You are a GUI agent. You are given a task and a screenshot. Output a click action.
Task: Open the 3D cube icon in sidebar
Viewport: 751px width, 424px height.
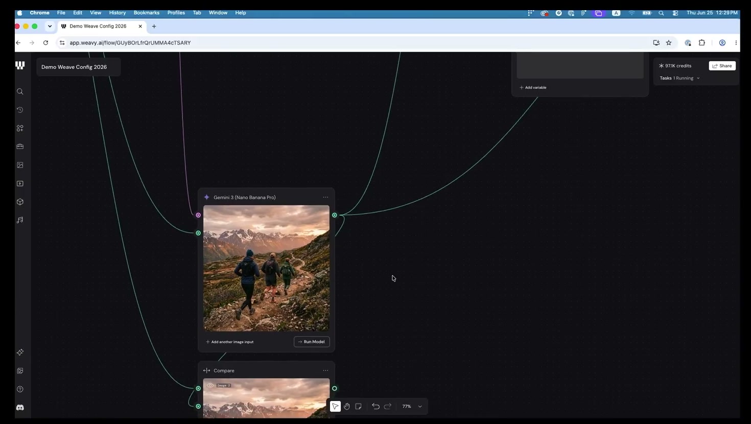point(20,202)
